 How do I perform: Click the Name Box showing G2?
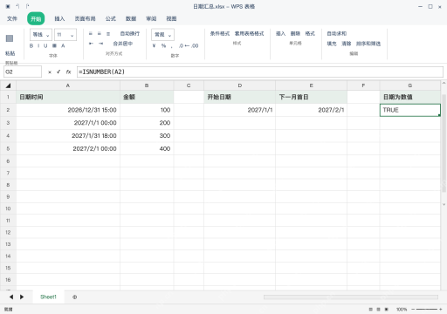tap(23, 72)
